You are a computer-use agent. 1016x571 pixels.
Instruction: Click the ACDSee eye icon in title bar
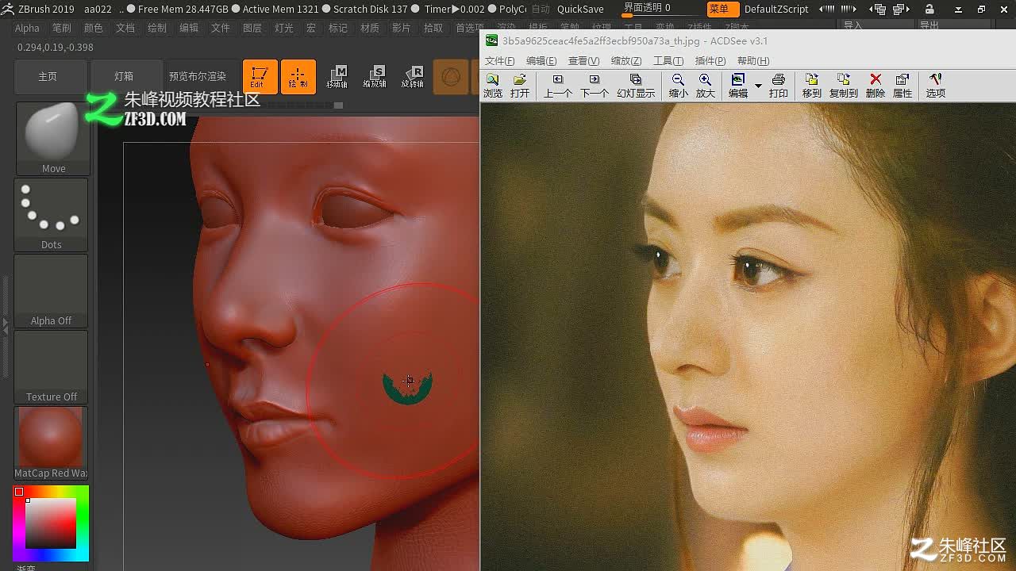click(x=492, y=40)
